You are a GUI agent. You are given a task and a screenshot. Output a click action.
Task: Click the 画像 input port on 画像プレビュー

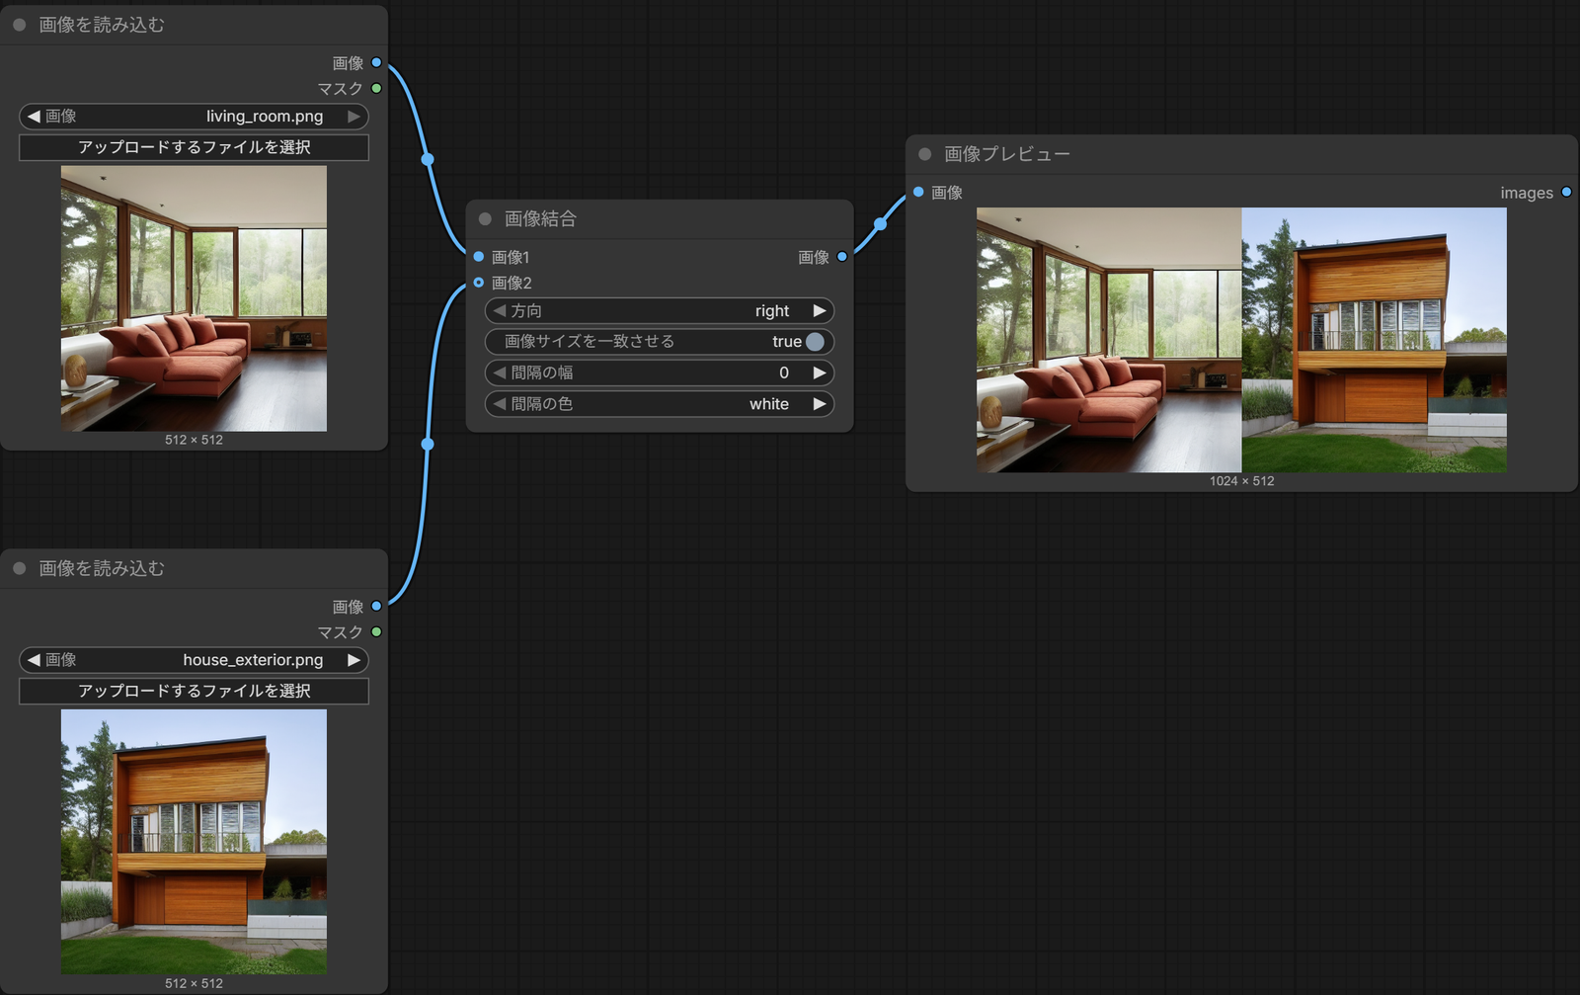pos(918,192)
